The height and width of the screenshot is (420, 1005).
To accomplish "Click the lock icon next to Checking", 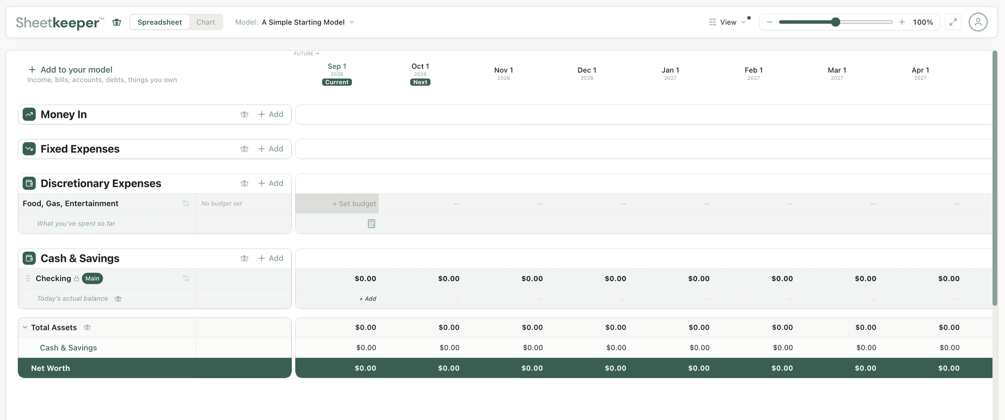I will coord(77,279).
